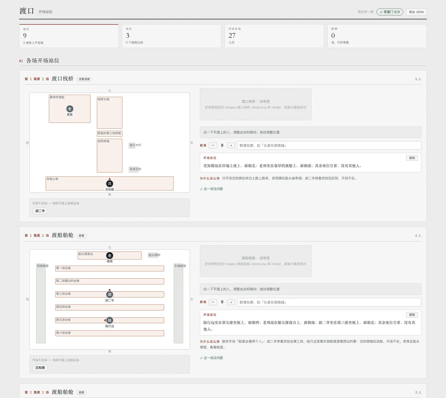
Task: Click the 东侧舱壁 wall zone
Action: click(x=178, y=303)
